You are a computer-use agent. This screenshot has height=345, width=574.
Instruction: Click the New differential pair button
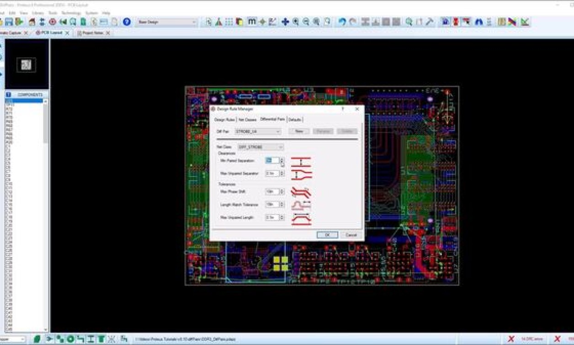[299, 131]
